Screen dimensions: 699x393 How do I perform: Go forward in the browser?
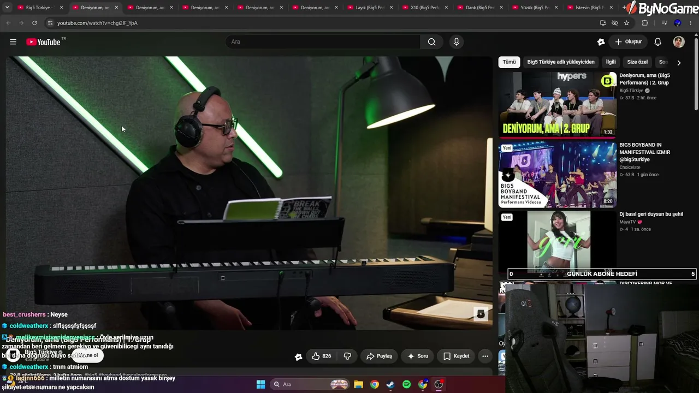21,23
